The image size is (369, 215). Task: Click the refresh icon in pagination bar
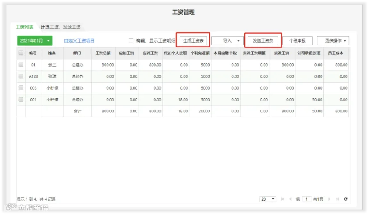(x=346, y=199)
